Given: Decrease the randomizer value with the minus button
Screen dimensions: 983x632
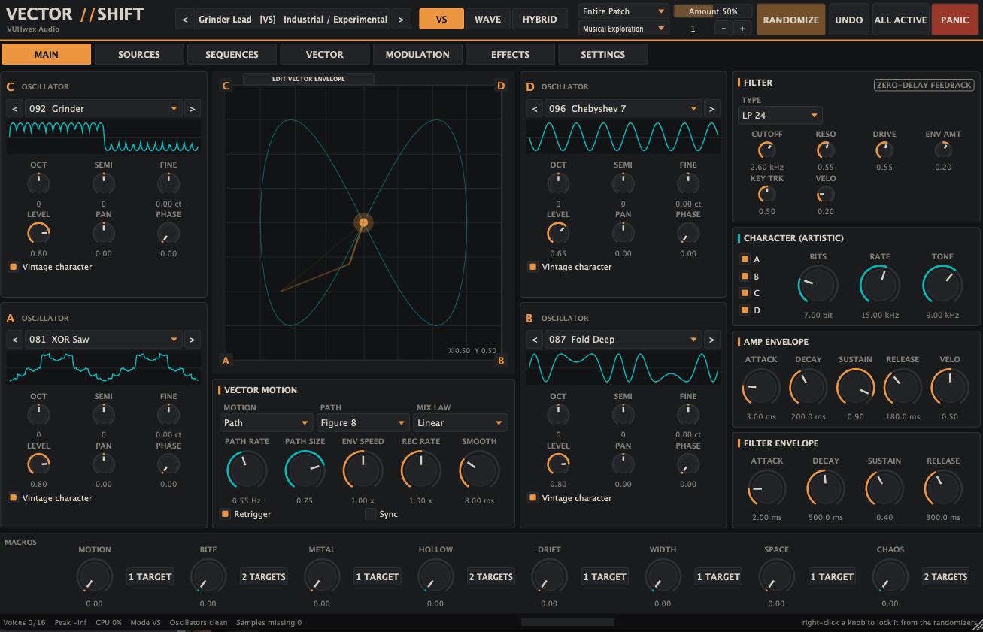Looking at the screenshot, I should (724, 29).
